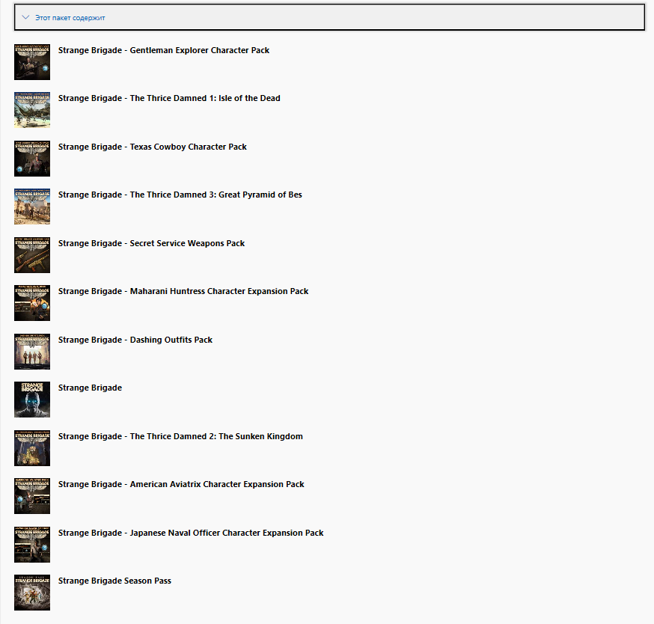Viewport: 654px width, 624px height.
Task: Open Thrice Damned 2: The Sunken Kingdom thumbnail
Action: tap(32, 447)
